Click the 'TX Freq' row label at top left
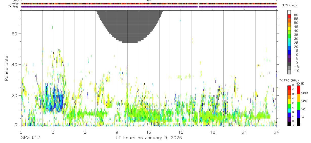The width and height of the screenshot is (311, 143). (x=14, y=7)
